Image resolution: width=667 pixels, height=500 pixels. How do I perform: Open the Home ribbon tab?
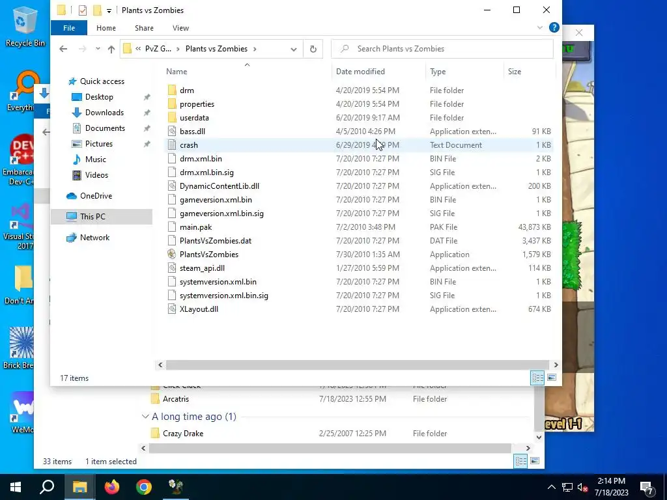[x=106, y=28]
